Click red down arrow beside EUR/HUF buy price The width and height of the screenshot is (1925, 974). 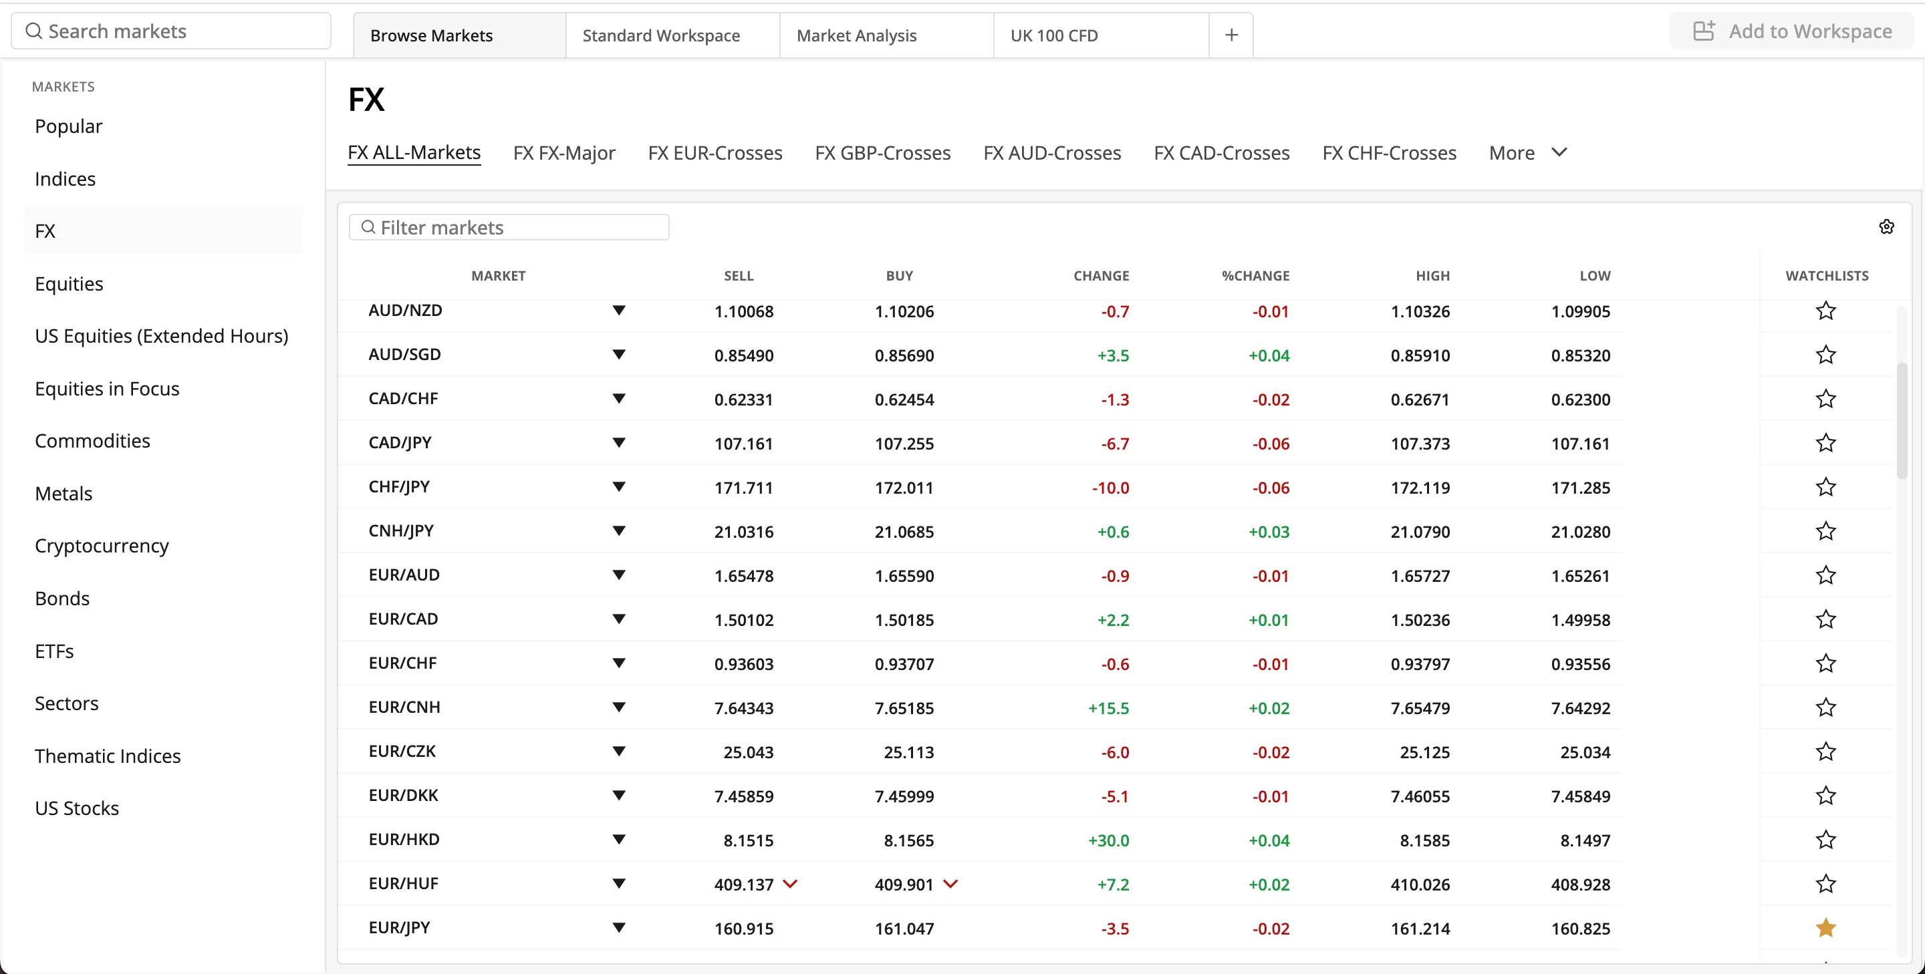point(950,884)
